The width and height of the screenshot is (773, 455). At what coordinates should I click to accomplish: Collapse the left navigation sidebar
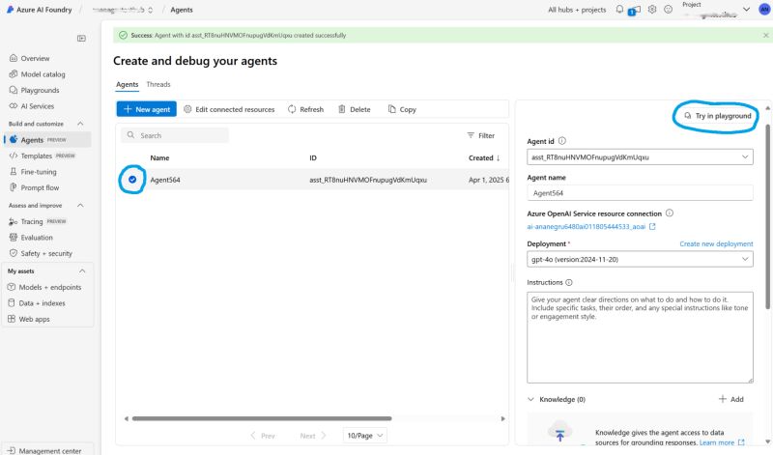pyautogui.click(x=81, y=39)
